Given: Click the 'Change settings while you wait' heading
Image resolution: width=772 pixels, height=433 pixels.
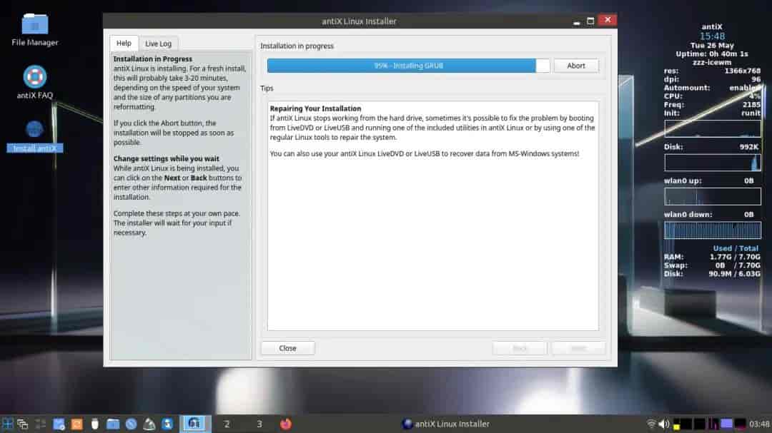Looking at the screenshot, I should [166, 158].
